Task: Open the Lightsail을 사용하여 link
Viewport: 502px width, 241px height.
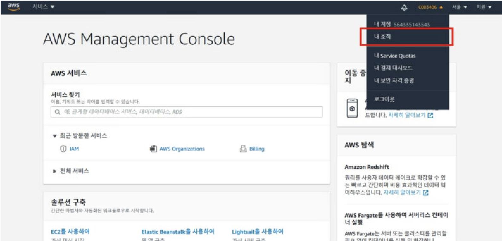Action: pyautogui.click(x=258, y=232)
